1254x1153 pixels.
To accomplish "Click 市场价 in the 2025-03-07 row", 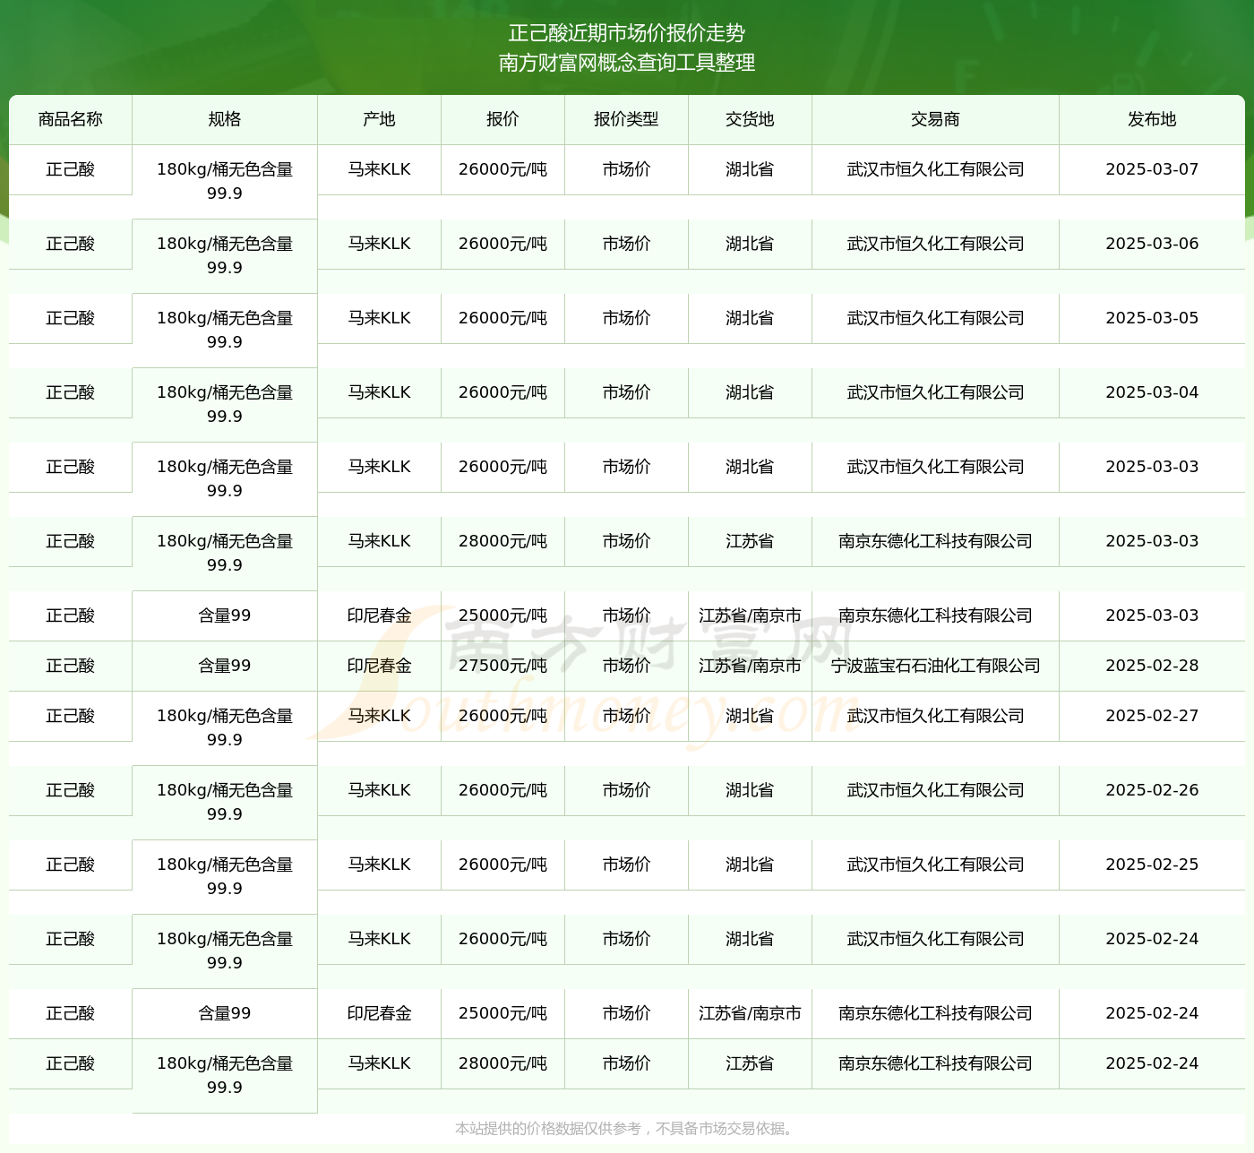I will click(x=627, y=169).
